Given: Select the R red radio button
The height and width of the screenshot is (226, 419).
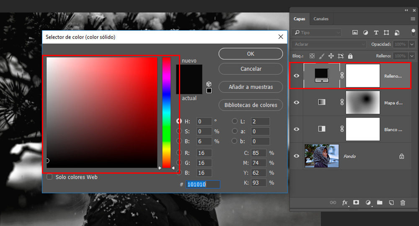Looking at the screenshot, I should coord(179,153).
